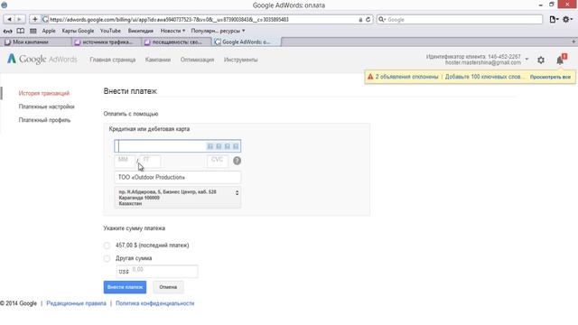Switch to the посещаемость tab
The height and width of the screenshot is (325, 578).
tap(176, 42)
